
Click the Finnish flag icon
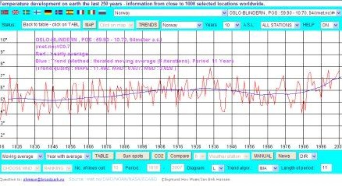pos(37,13)
